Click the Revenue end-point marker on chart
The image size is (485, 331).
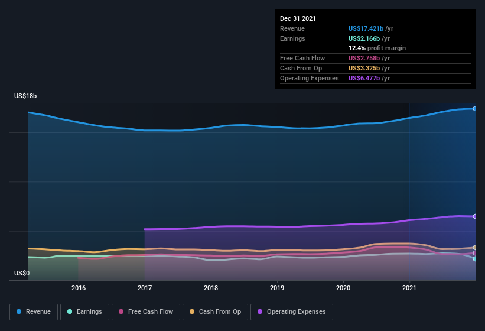474,109
